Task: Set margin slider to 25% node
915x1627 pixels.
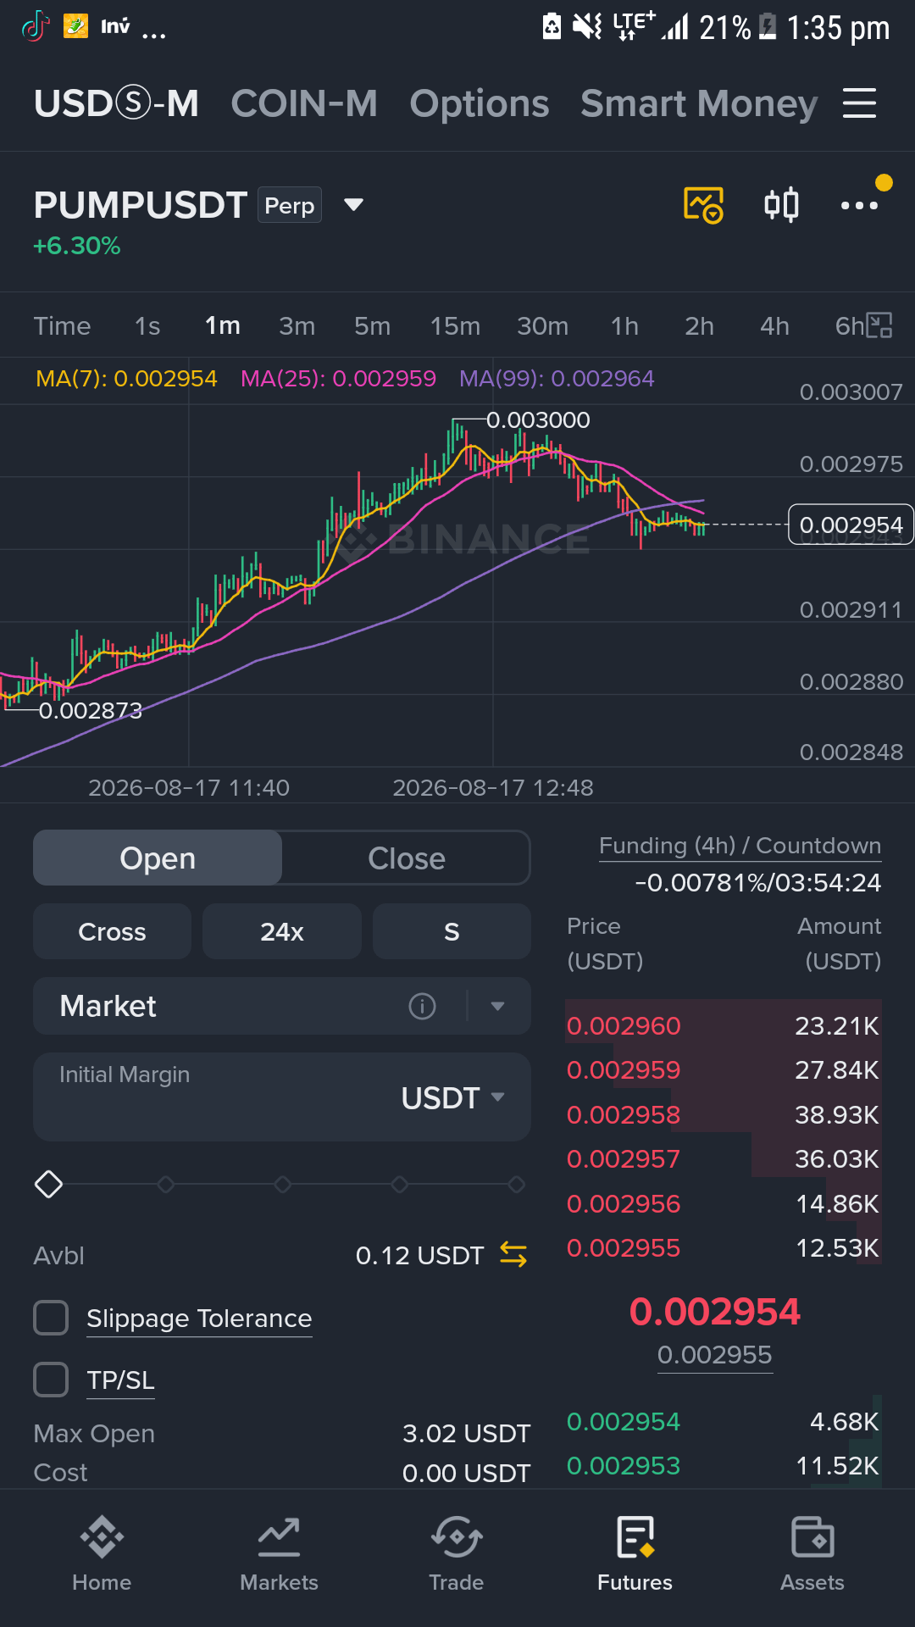Action: tap(166, 1184)
